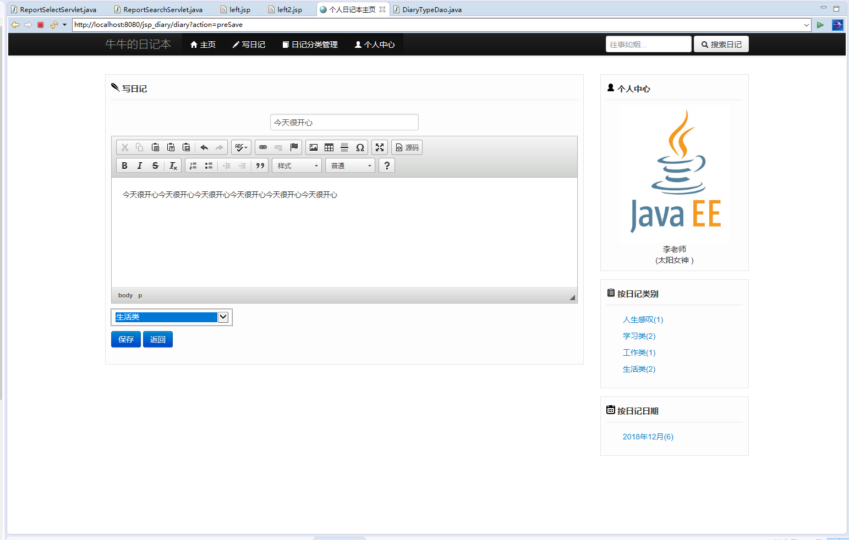Viewport: 849px width, 540px height.
Task: Go to 主页 in the navigation bar
Action: coord(203,45)
